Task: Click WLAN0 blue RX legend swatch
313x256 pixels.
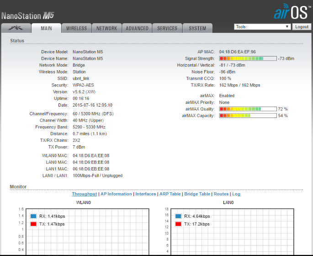Action: [x=33, y=216]
